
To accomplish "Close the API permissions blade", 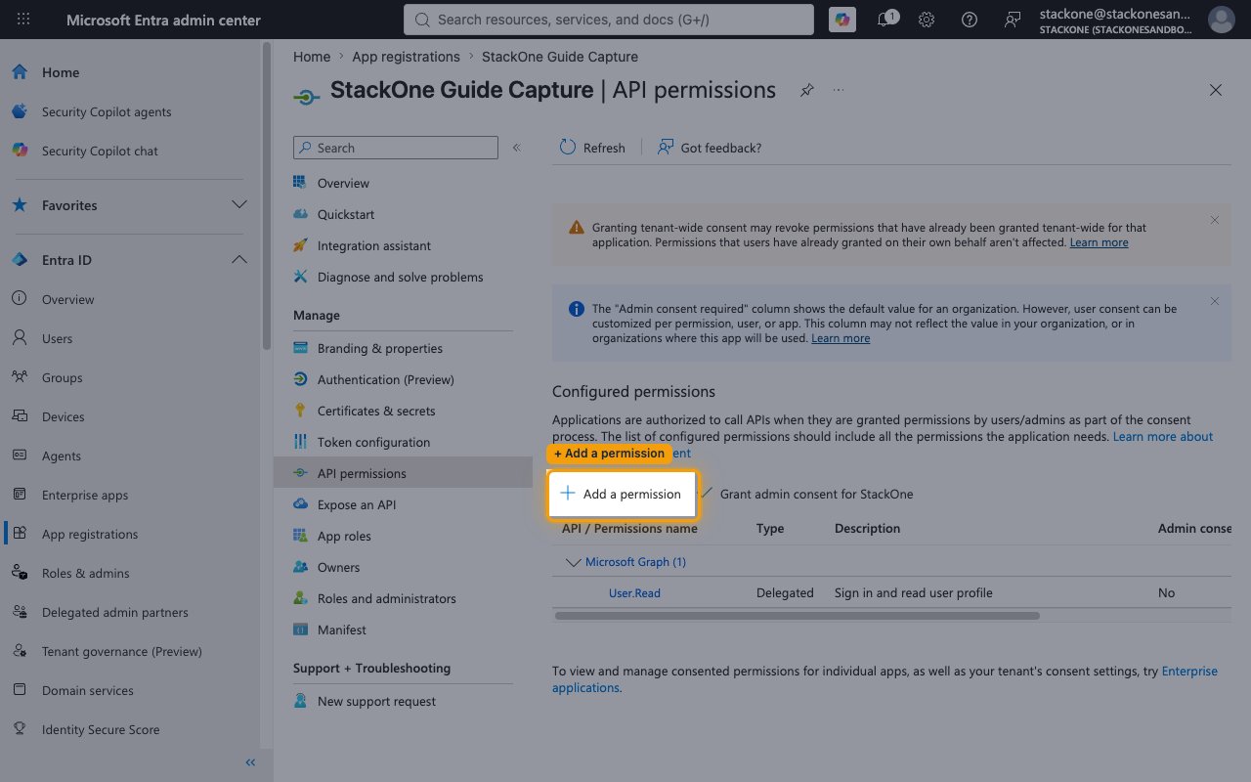I will pyautogui.click(x=1216, y=90).
